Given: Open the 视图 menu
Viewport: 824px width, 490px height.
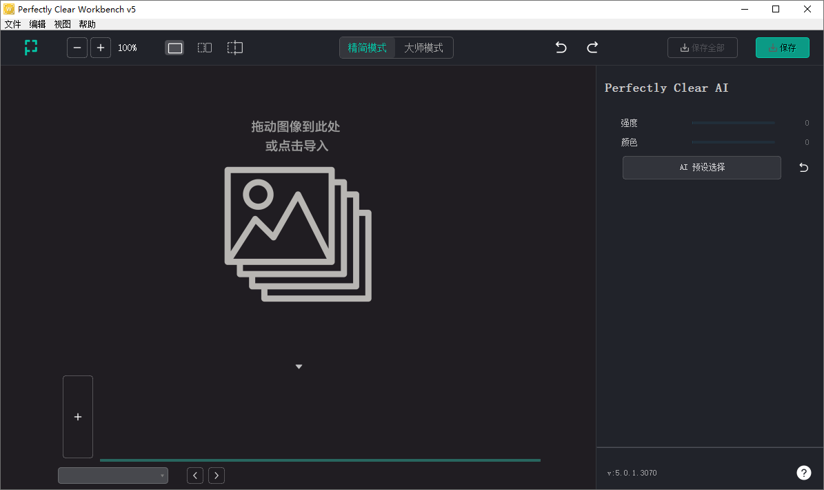Looking at the screenshot, I should click(x=61, y=23).
